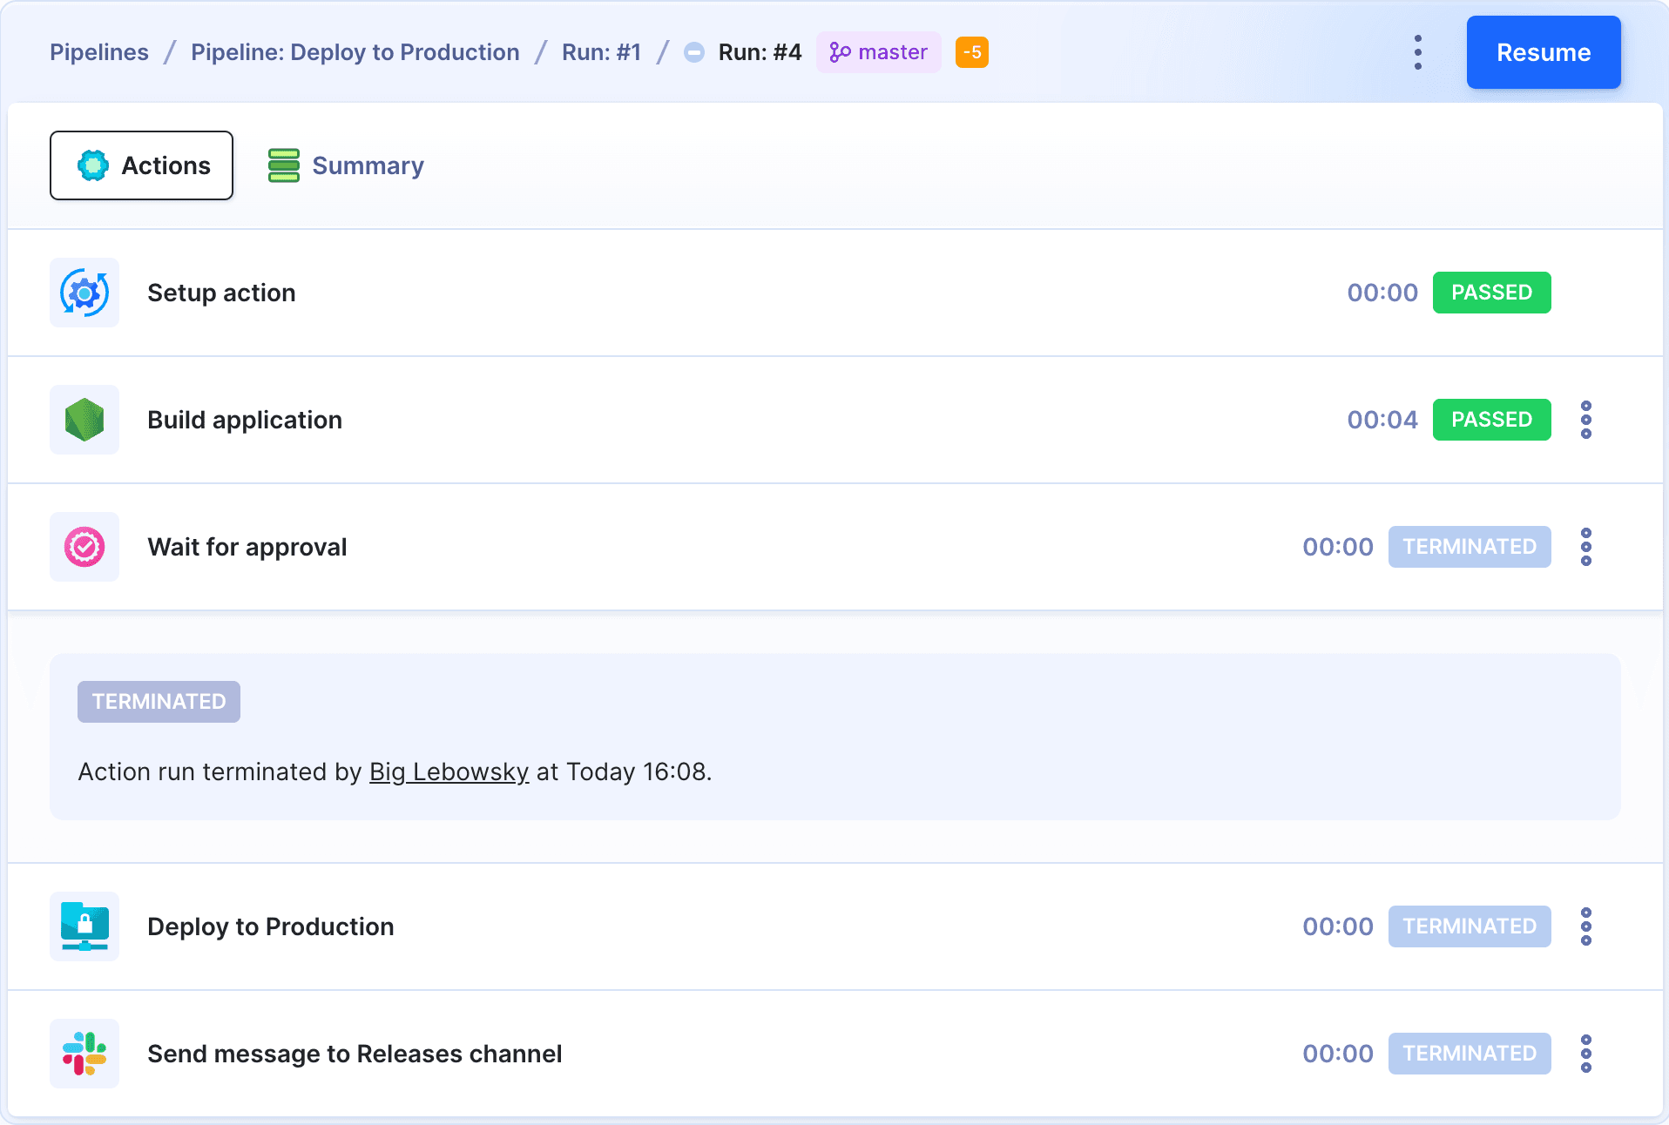
Task: Click the Setup action gear icon
Action: pos(84,293)
